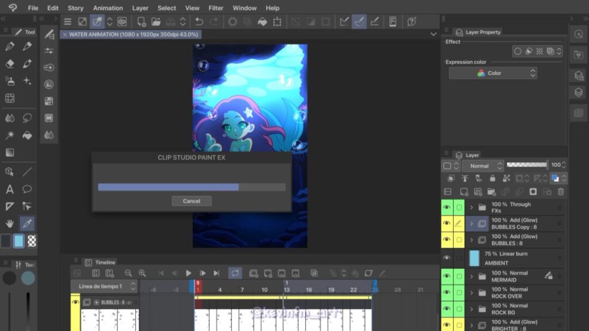Viewport: 589px width, 331px height.
Task: Select the Eyedropper tool
Action: (x=27, y=224)
